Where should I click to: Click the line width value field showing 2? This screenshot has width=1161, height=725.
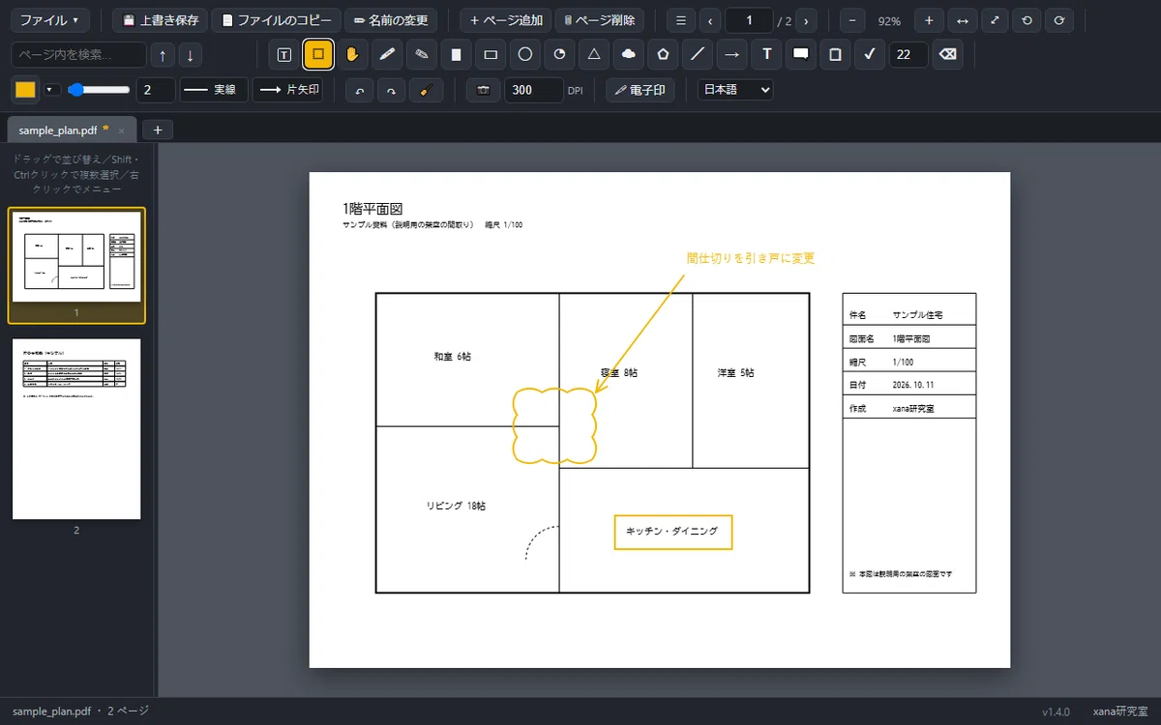click(x=156, y=90)
